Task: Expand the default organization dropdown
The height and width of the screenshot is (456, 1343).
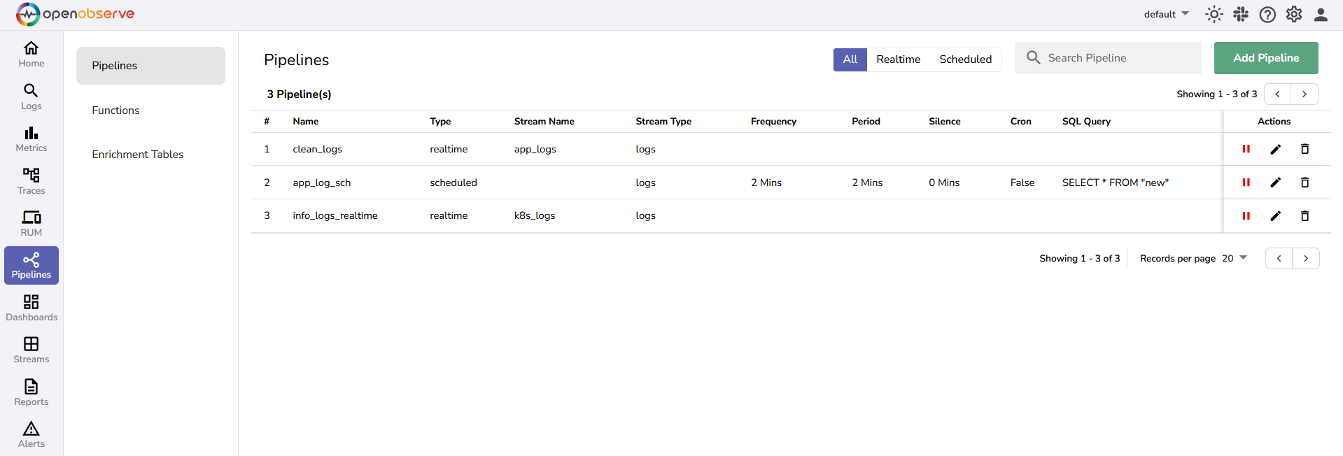Action: [x=1166, y=15]
